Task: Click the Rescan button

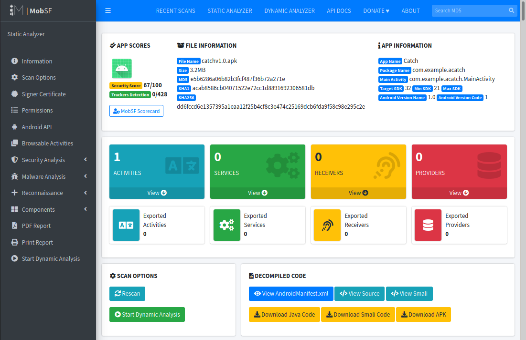Action: (x=127, y=293)
